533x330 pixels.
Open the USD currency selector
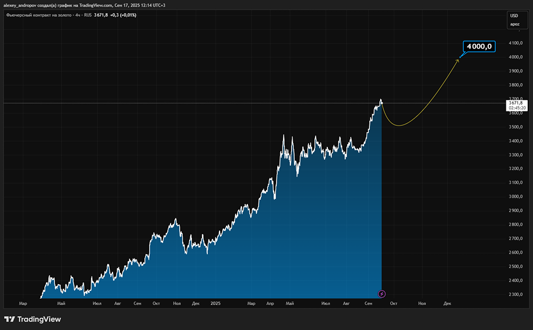(x=514, y=15)
